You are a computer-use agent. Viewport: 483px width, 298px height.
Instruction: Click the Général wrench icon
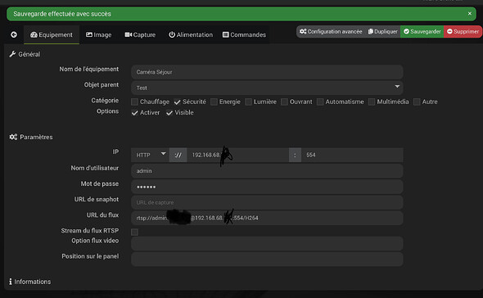coord(12,54)
